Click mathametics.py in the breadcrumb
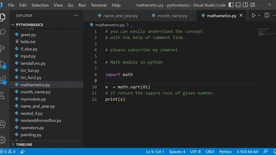The width and height of the screenshot is (276, 155). (110, 25)
